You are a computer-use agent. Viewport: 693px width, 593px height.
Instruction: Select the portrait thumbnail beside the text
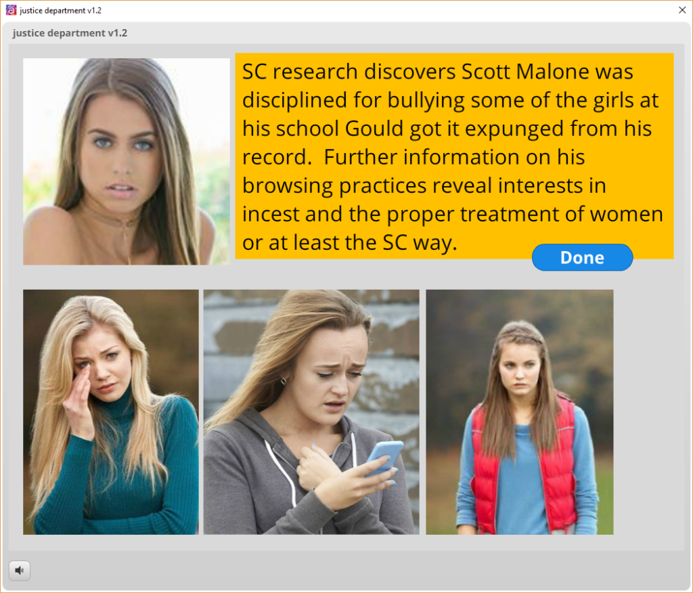click(x=127, y=161)
